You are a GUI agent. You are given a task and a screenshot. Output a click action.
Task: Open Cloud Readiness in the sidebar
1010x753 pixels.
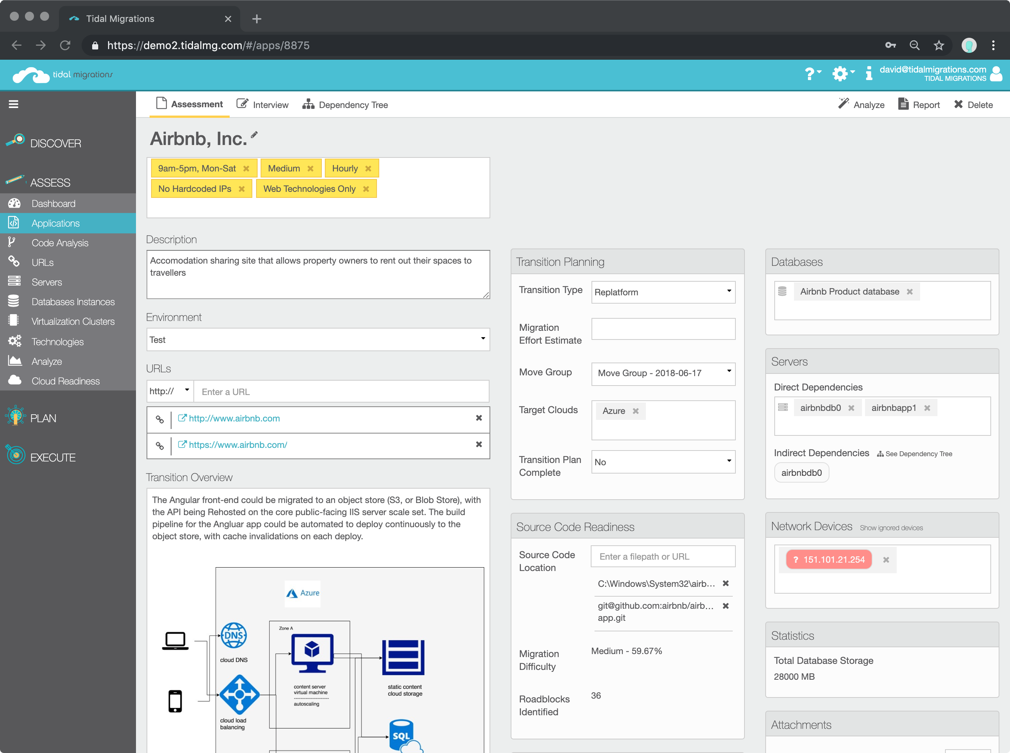(68, 381)
